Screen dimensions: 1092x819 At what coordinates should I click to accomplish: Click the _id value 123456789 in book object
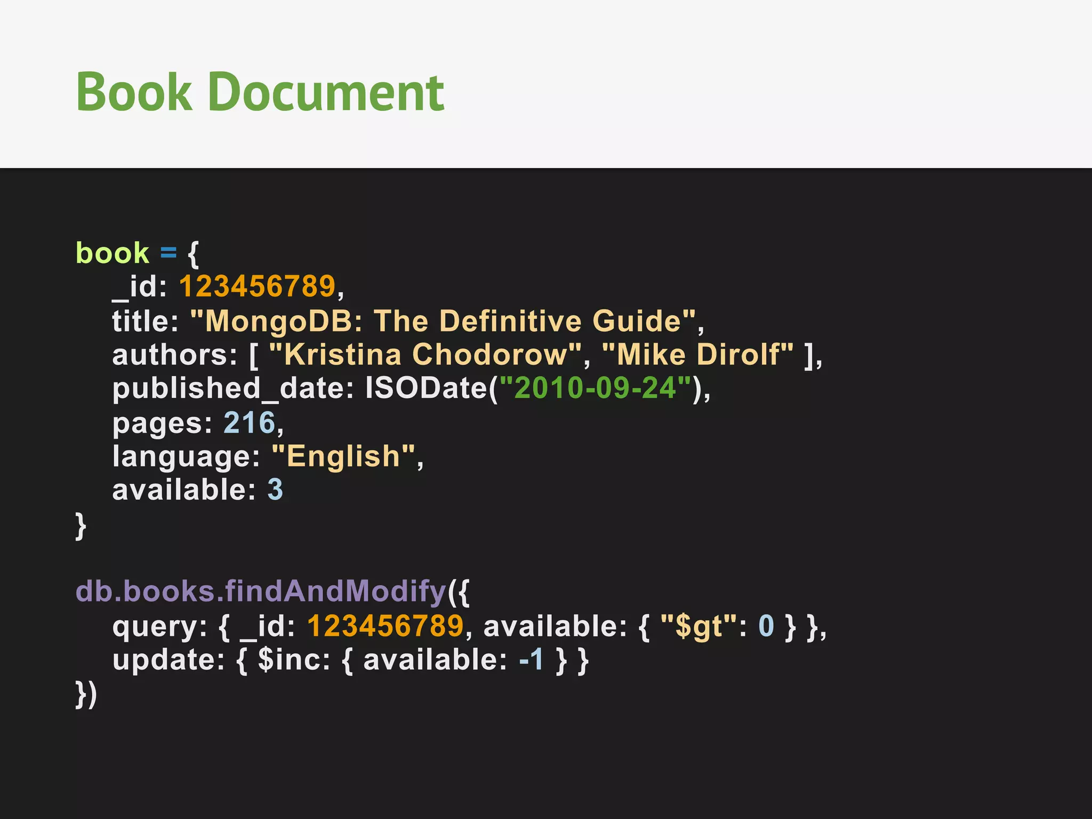(x=257, y=286)
